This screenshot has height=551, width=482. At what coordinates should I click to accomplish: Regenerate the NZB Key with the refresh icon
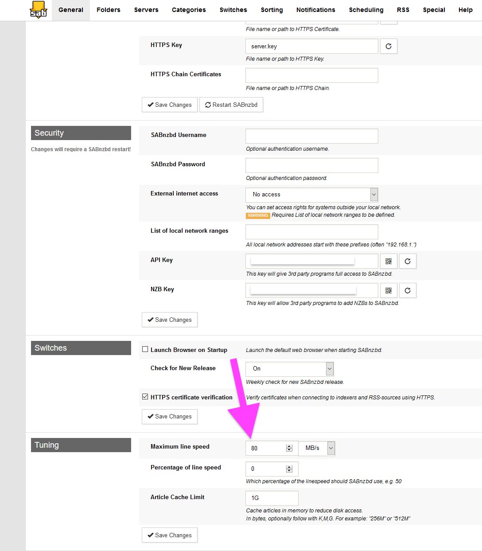[408, 290]
